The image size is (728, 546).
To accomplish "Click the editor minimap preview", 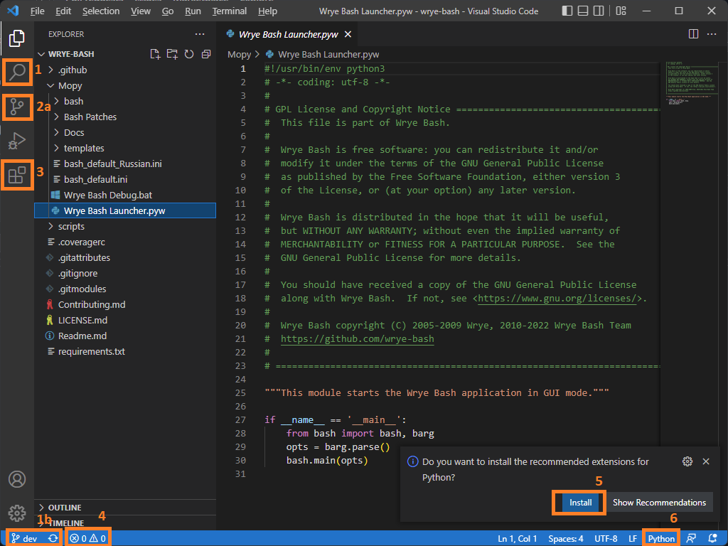I will [x=691, y=82].
